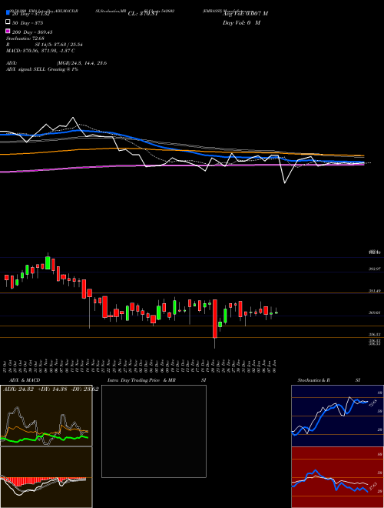Click the 72.68 value on the Stochastics chart
This screenshot has height=508, width=384.
[372, 403]
